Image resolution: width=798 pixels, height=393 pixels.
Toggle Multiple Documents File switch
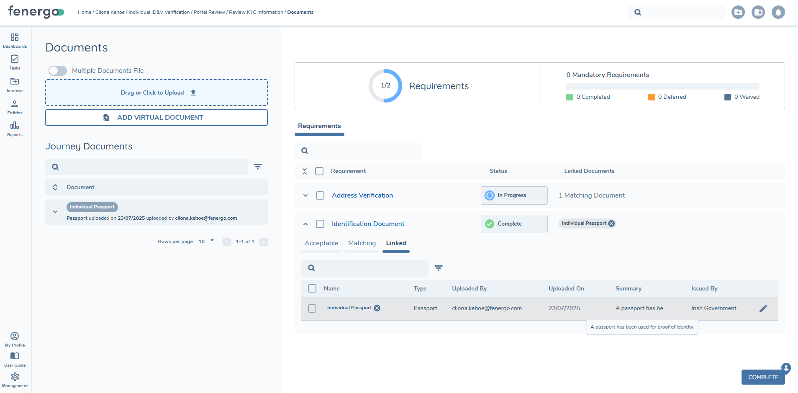click(58, 71)
